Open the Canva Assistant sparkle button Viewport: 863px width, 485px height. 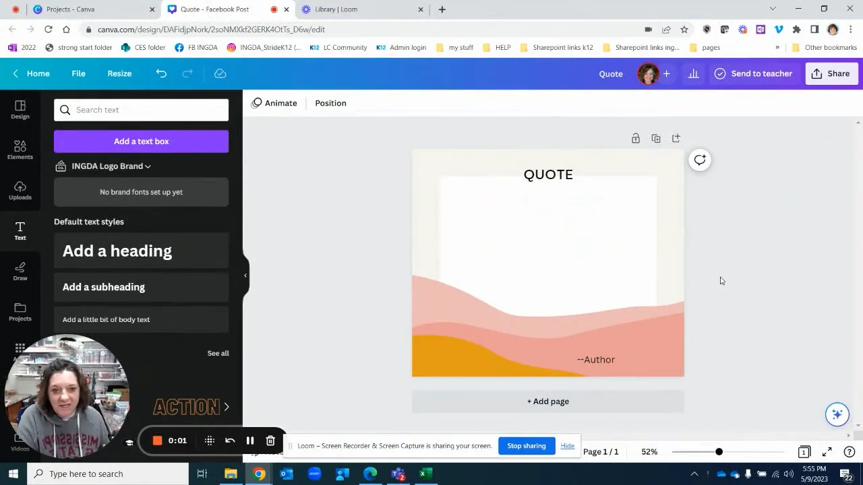(x=837, y=414)
